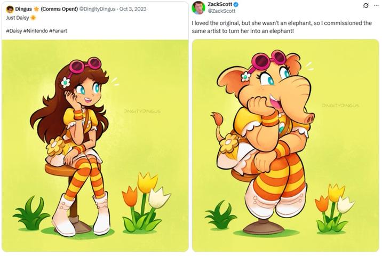
Task: Click ZackScott display name
Action: pyautogui.click(x=220, y=4)
